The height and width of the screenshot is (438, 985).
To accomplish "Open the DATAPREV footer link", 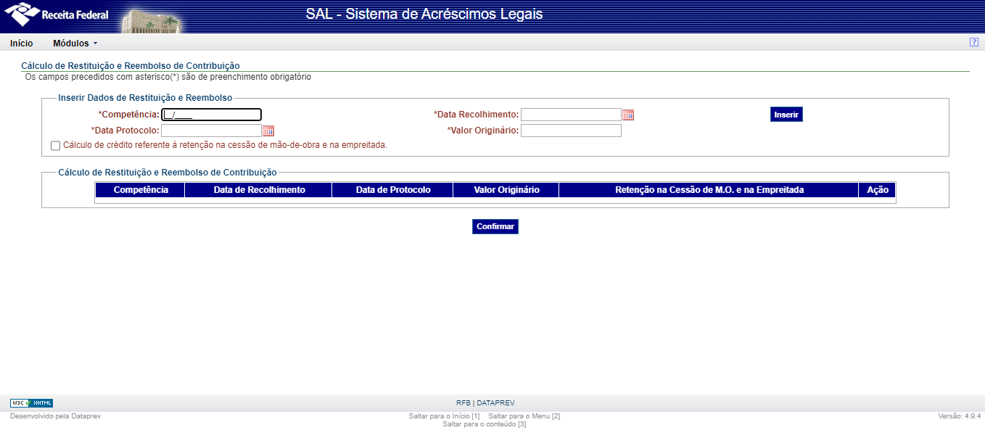I will tap(495, 403).
